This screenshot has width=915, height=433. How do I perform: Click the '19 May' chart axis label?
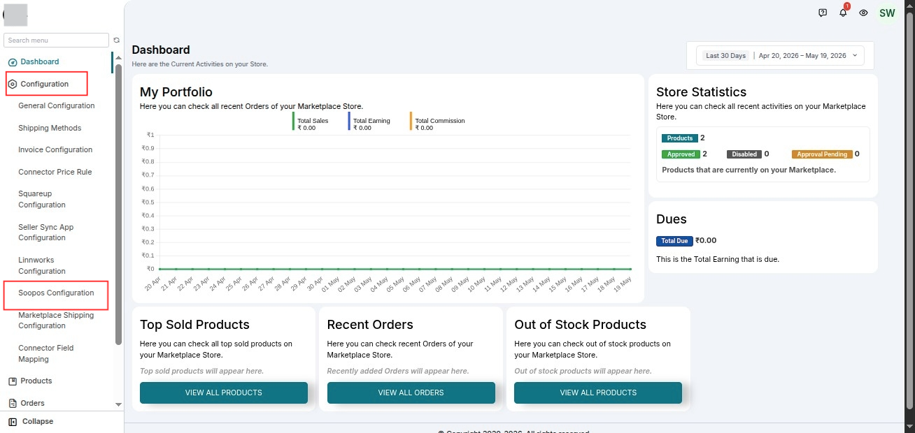pos(623,283)
